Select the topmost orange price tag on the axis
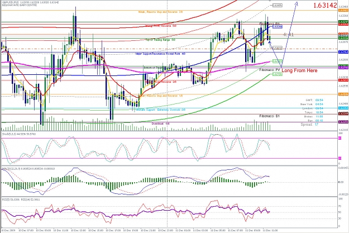The height and width of the screenshot is (233, 349). point(343,11)
